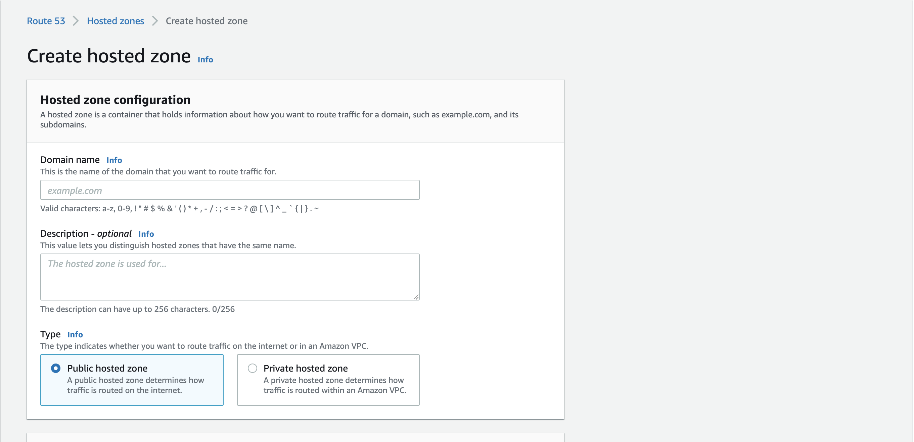Click the valid characters hint text

tap(179, 209)
